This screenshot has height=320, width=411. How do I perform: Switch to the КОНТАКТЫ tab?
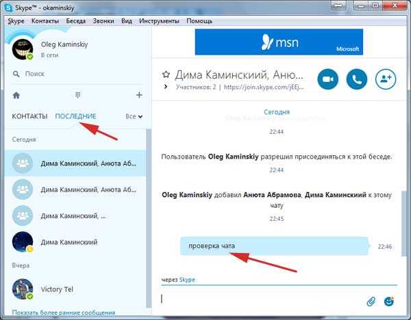click(x=29, y=116)
